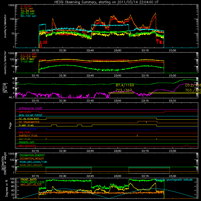Click the 23:00 tick label beneath the Flags panel
This screenshot has height=201, width=201.
click(x=118, y=151)
